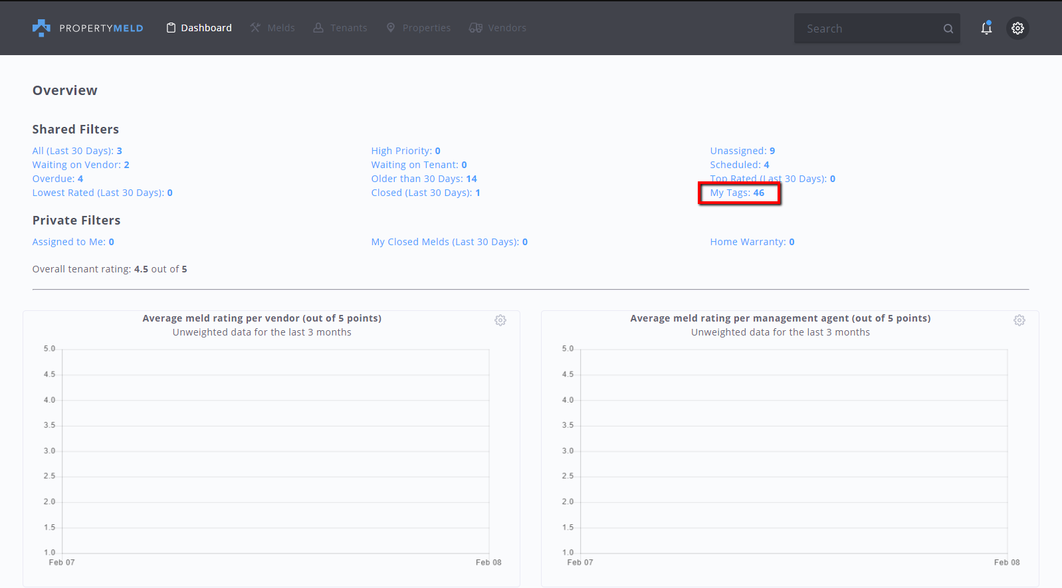Click the Overall tenant rating text
The width and height of the screenshot is (1062, 588).
pos(110,269)
